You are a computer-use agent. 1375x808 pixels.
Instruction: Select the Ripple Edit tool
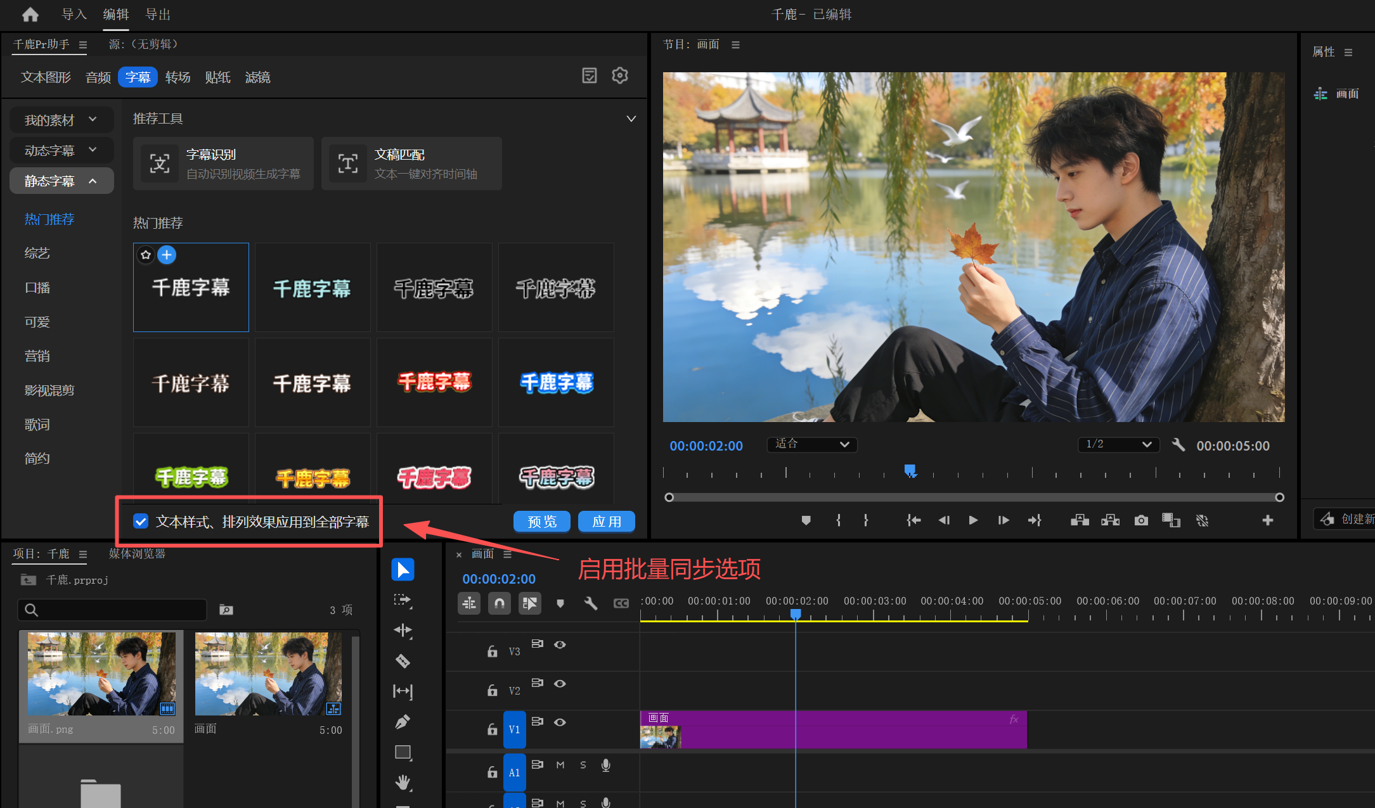click(x=403, y=630)
